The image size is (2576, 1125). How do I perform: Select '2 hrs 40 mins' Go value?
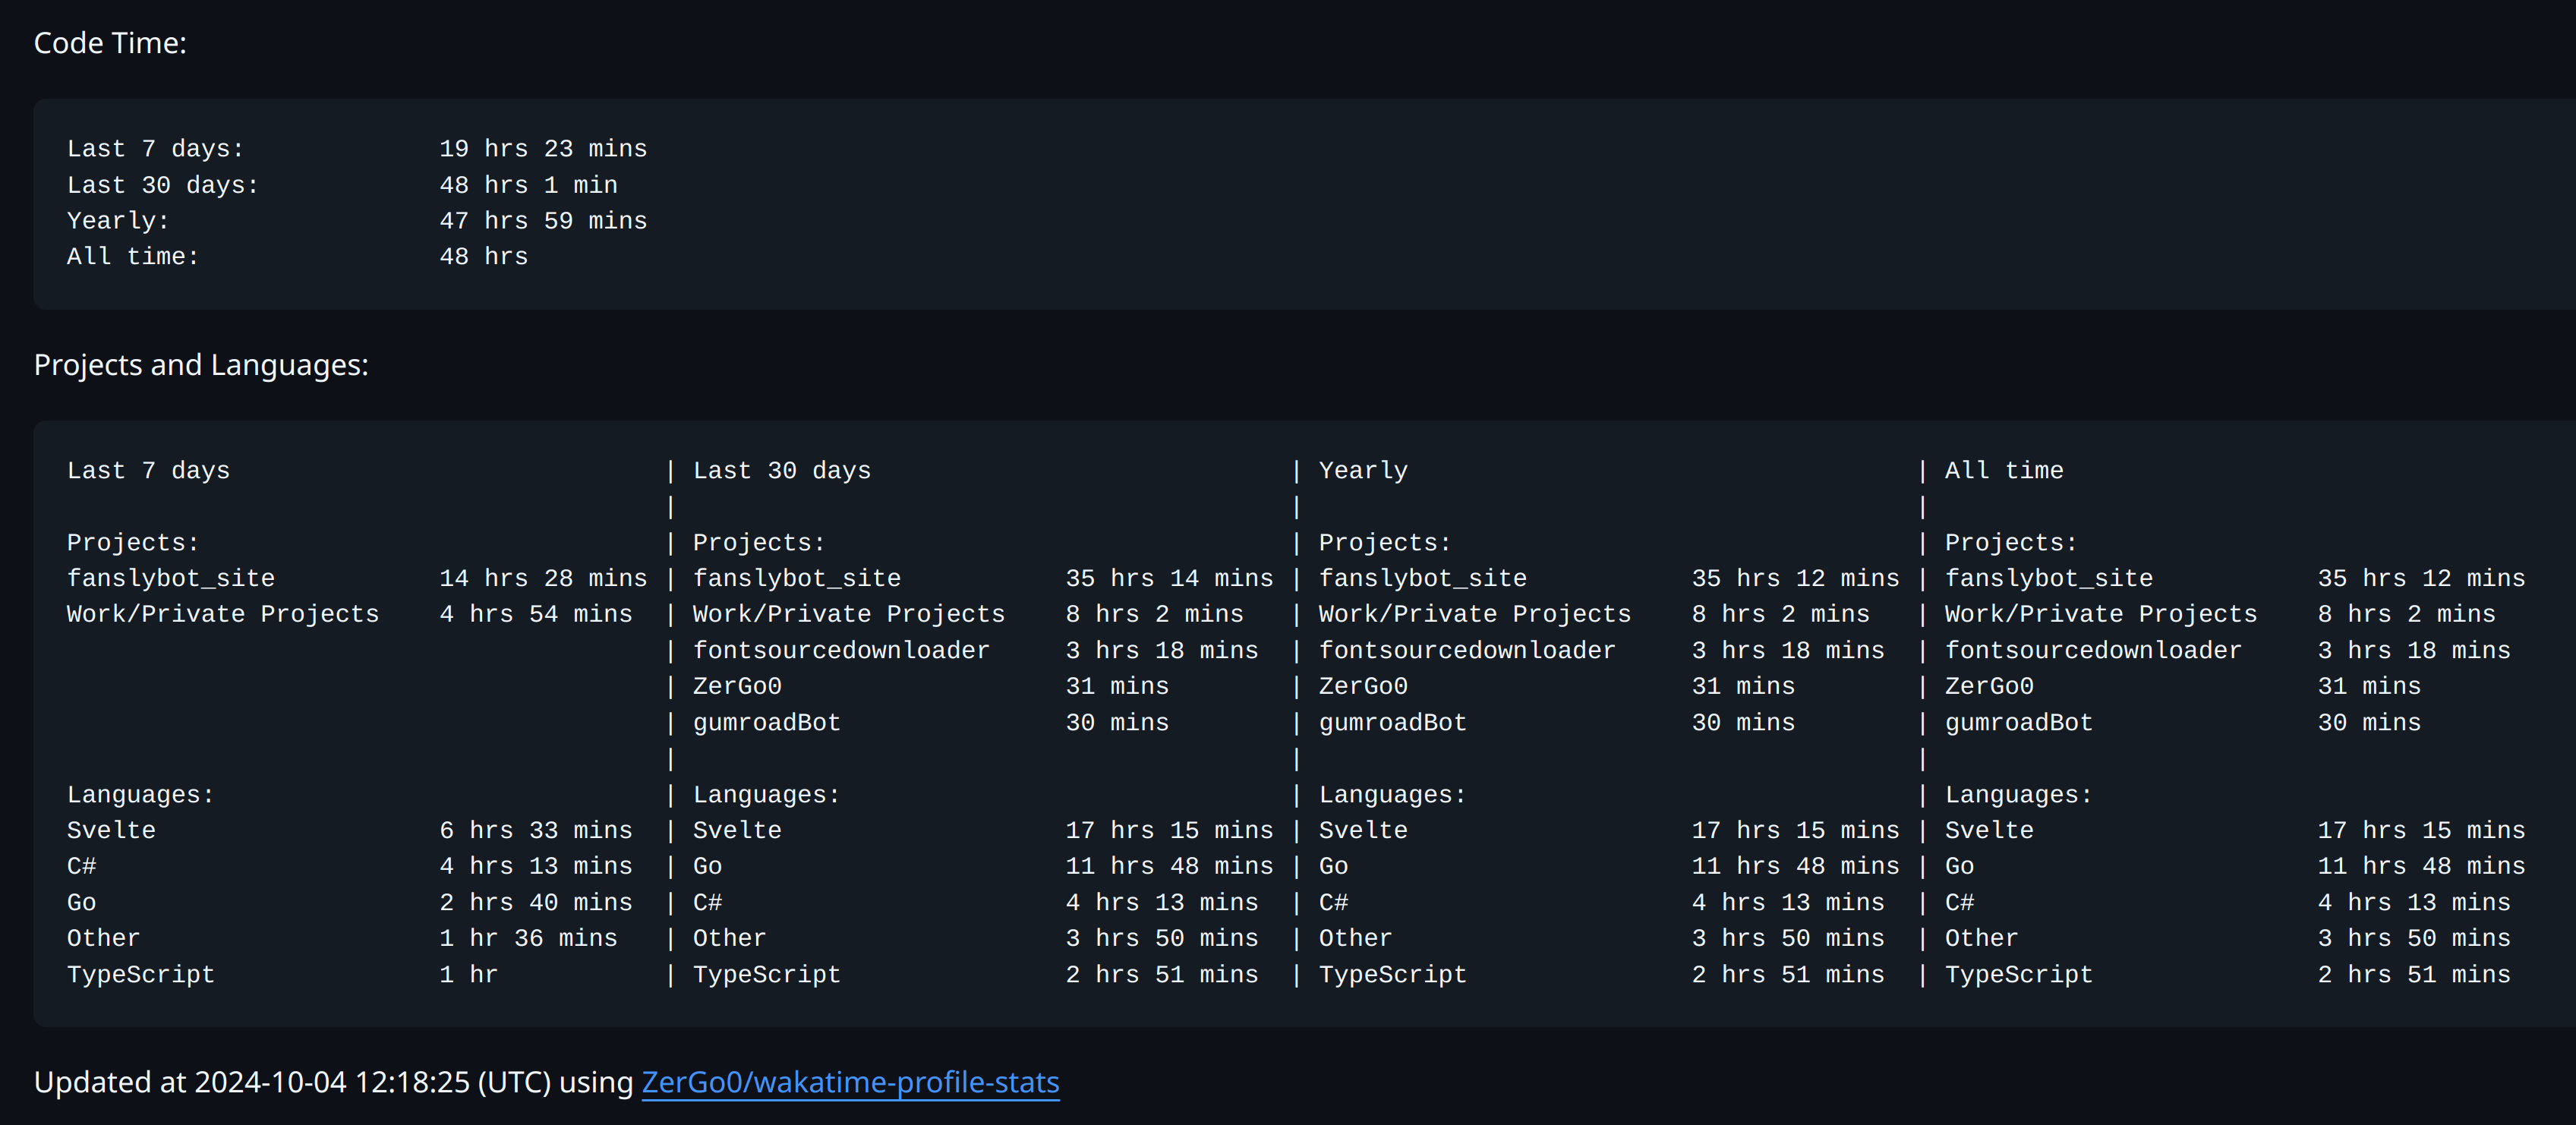pos(536,903)
